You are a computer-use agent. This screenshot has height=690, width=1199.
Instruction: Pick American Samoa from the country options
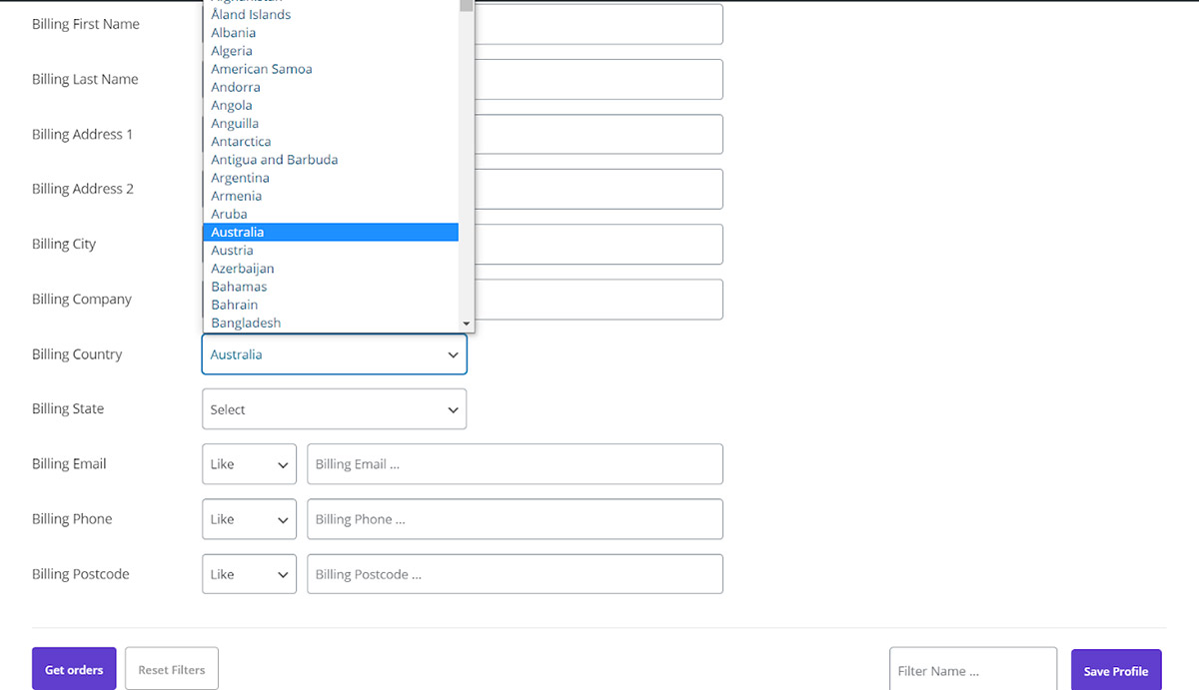coord(261,69)
